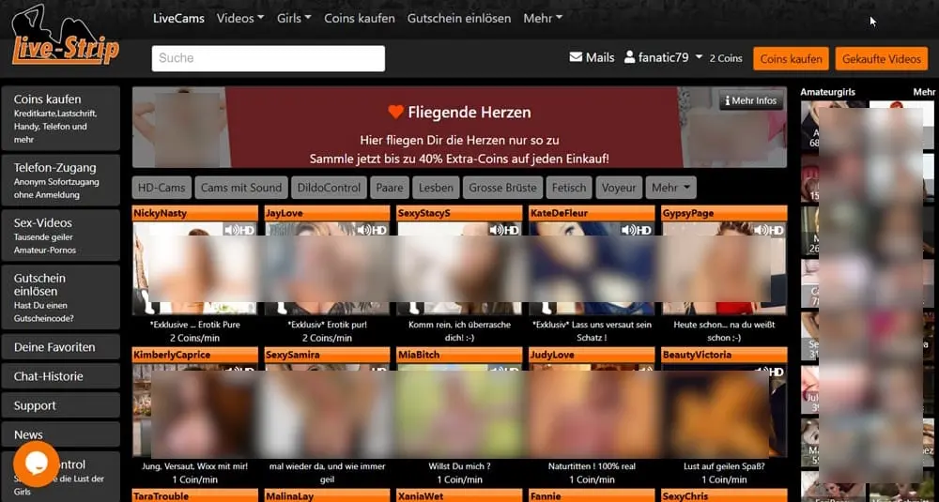The height and width of the screenshot is (502, 939).
Task: Click the Mehr Infos info icon
Action: click(x=728, y=101)
